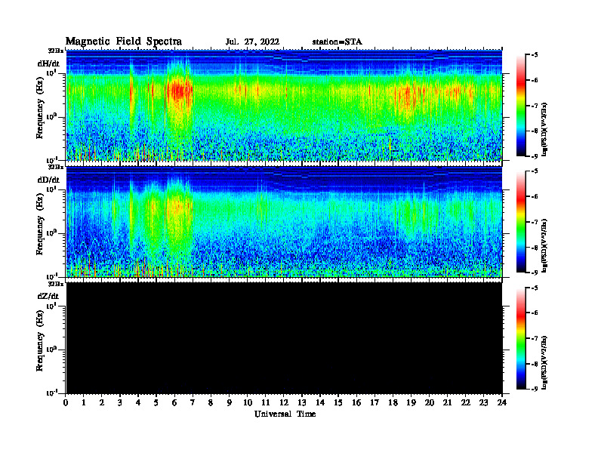Click the hour '19' tick label
The height and width of the screenshot is (462, 598).
[x=411, y=403]
